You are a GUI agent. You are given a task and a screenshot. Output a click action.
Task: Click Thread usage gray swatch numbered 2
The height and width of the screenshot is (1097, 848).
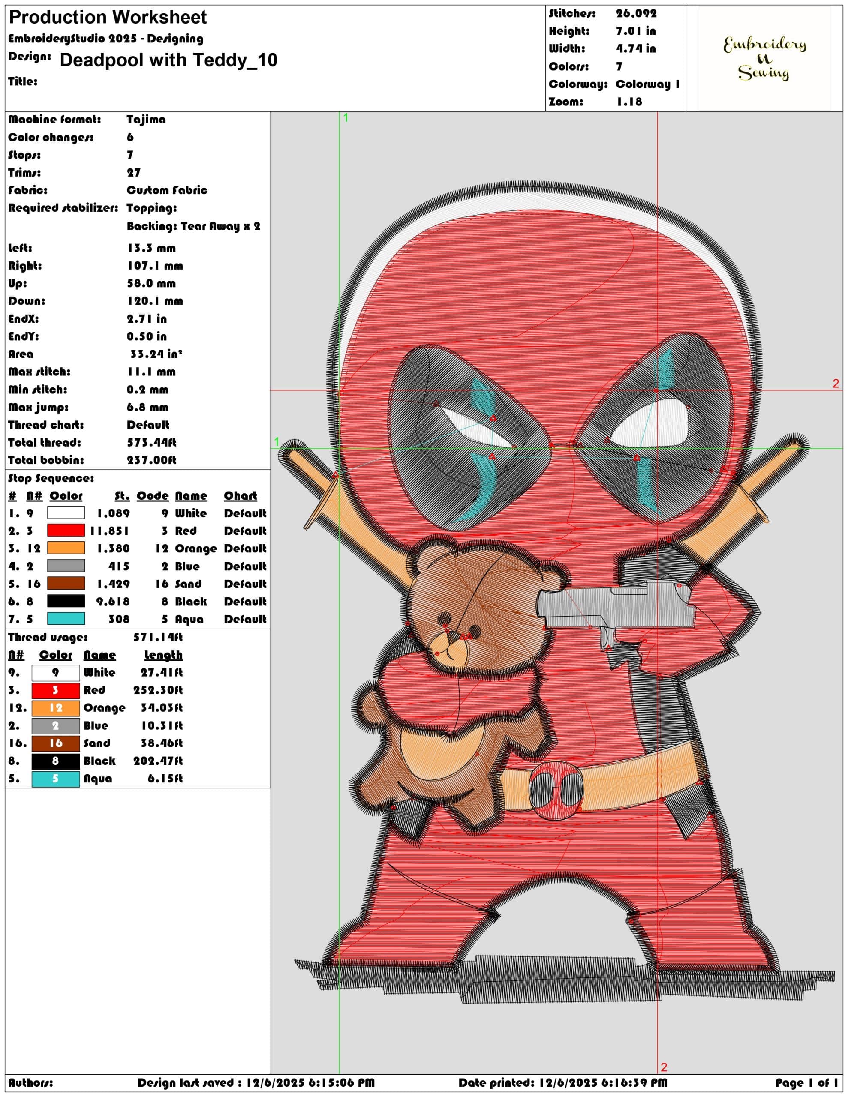(56, 726)
